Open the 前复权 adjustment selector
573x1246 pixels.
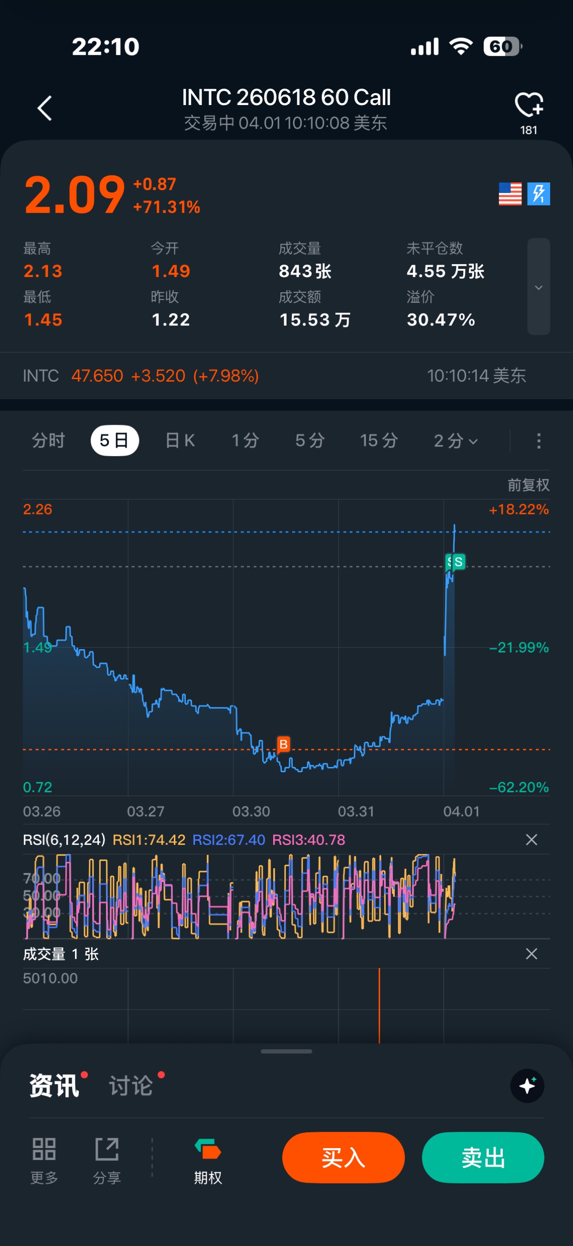(528, 485)
